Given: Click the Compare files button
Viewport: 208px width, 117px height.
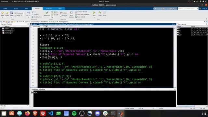Looking at the screenshot, I should [x=19, y=13].
